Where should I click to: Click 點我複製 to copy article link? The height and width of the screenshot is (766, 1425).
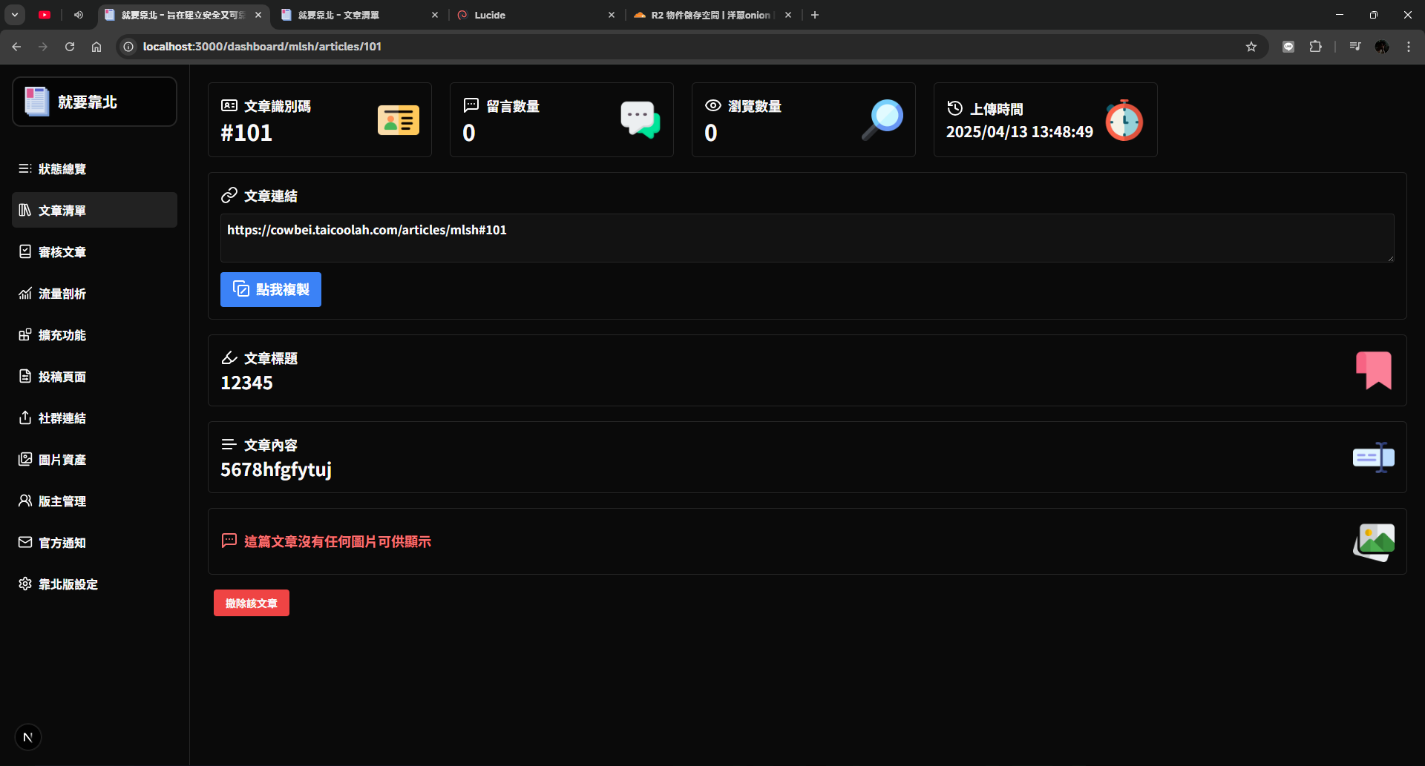click(x=271, y=289)
